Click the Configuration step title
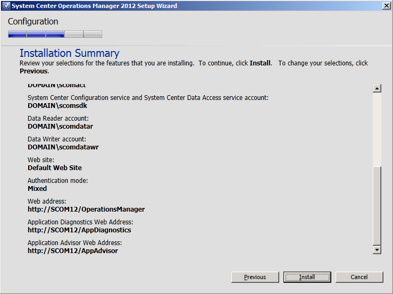393x294 pixels. (x=33, y=22)
